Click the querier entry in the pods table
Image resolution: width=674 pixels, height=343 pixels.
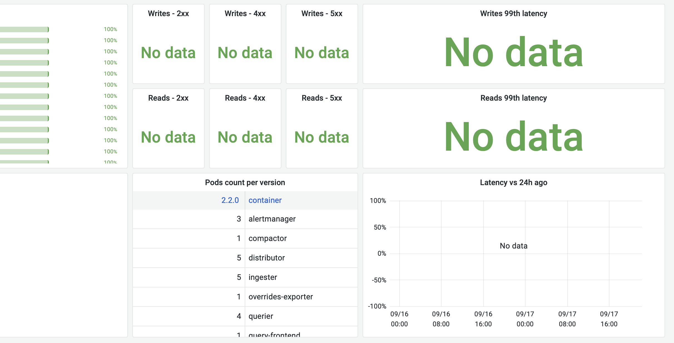tap(261, 316)
